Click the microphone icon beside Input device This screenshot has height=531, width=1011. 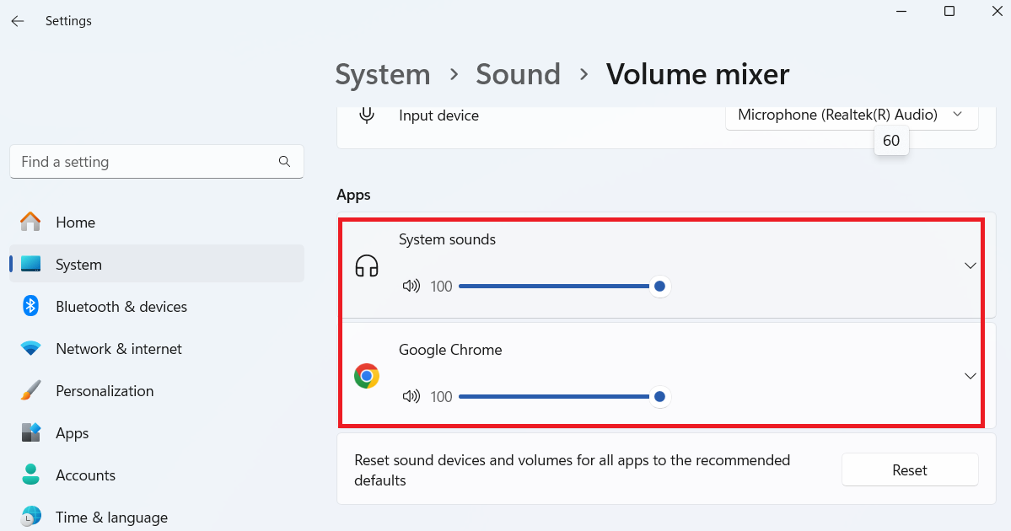366,115
